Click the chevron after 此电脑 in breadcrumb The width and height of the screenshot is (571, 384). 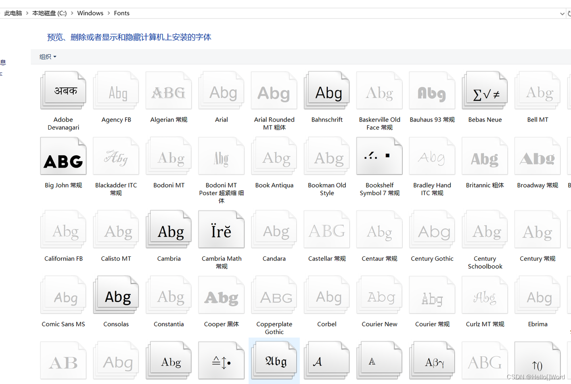[x=27, y=13]
